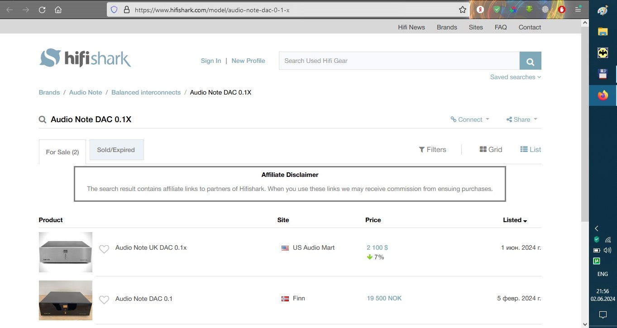617x328 pixels.
Task: Open Audio Note DAC 0.1 listing
Action: [x=144, y=299]
